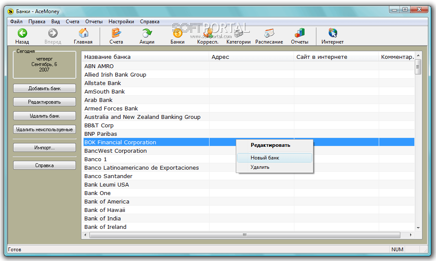Sort by the Сайт в интернете column header
This screenshot has height=261, width=436.
[x=336, y=57]
